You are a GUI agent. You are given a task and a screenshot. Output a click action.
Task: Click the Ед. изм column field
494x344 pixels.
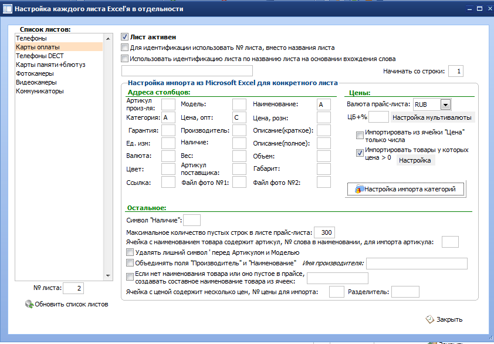point(168,143)
